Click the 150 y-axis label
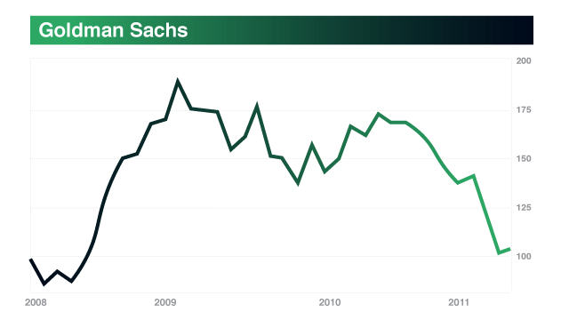This screenshot has width=569, height=320. pos(524,158)
